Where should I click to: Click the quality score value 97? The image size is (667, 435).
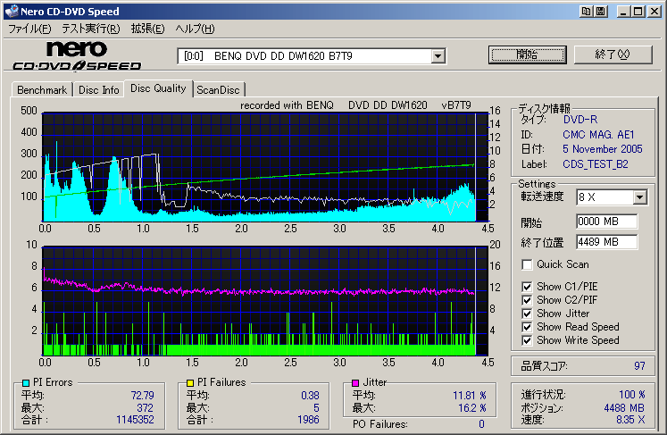[639, 365]
